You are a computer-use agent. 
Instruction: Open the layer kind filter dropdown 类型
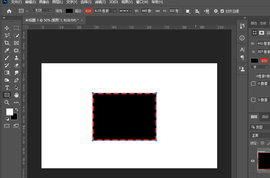(x=260, y=127)
